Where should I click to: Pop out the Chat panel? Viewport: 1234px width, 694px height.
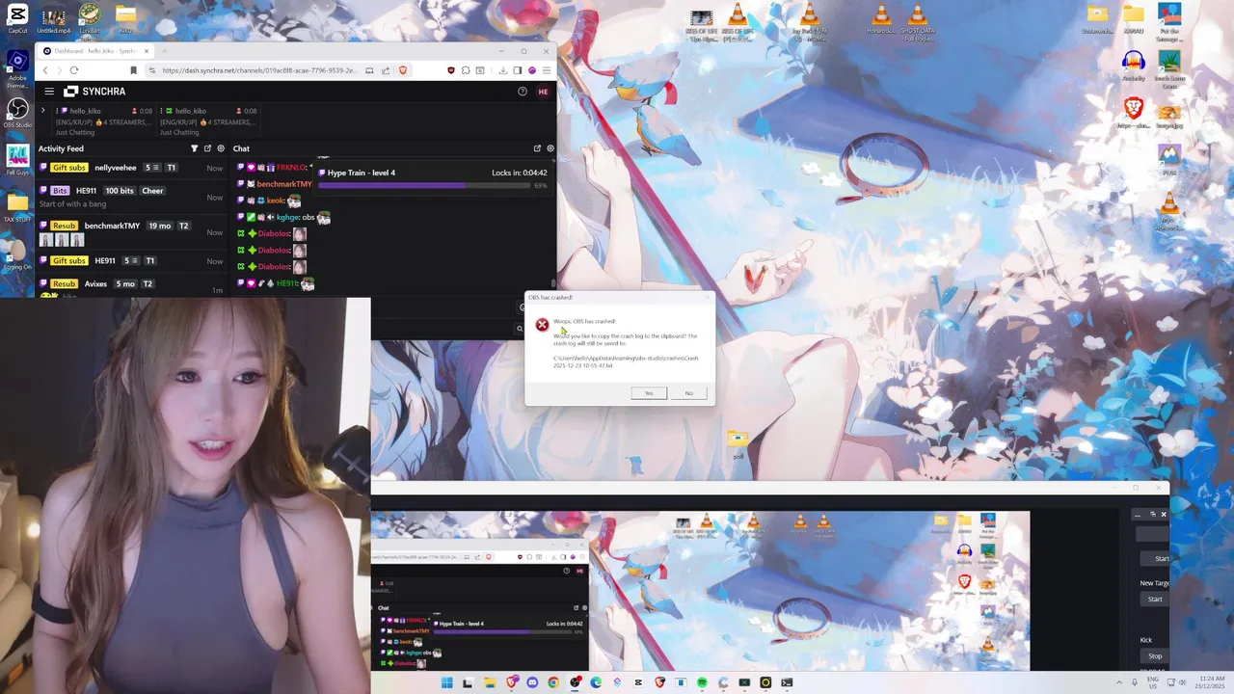click(x=537, y=148)
